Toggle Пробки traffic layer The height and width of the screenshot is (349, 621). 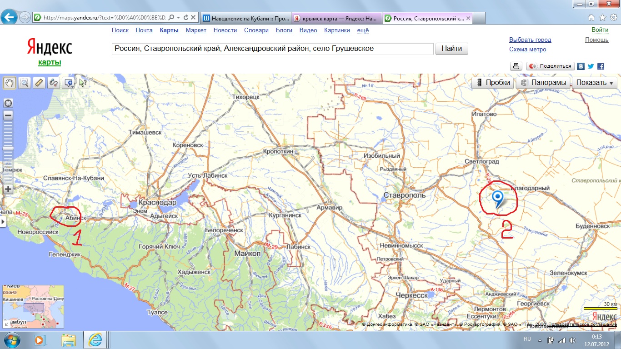pos(493,83)
